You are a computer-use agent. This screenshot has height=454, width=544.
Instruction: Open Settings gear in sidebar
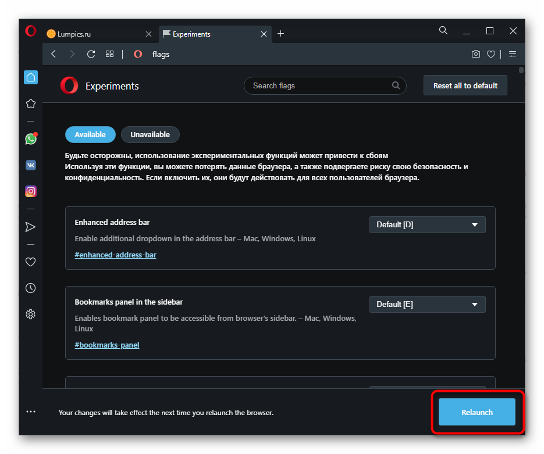pos(31,314)
